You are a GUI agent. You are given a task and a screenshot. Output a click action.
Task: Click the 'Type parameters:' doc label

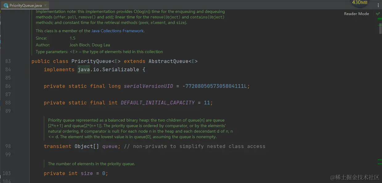click(52, 52)
